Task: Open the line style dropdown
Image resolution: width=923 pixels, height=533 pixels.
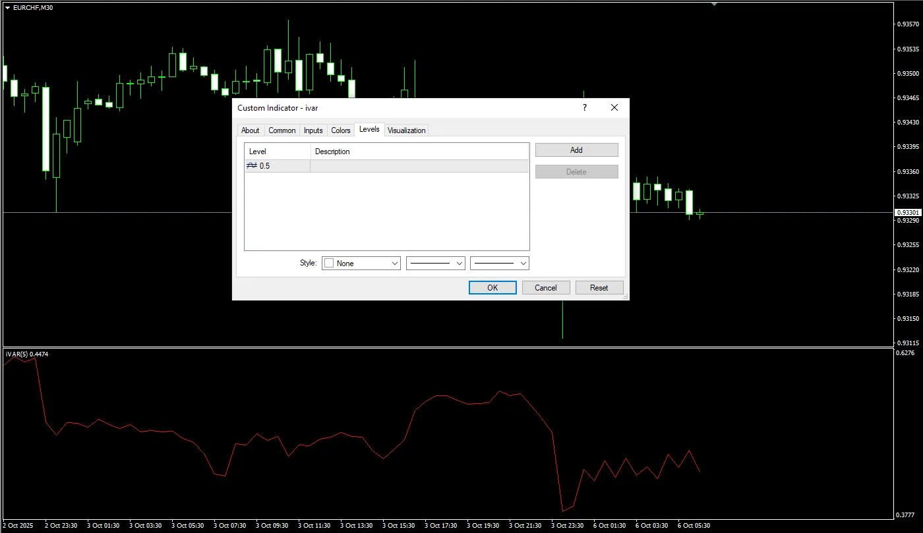Action: click(x=436, y=264)
